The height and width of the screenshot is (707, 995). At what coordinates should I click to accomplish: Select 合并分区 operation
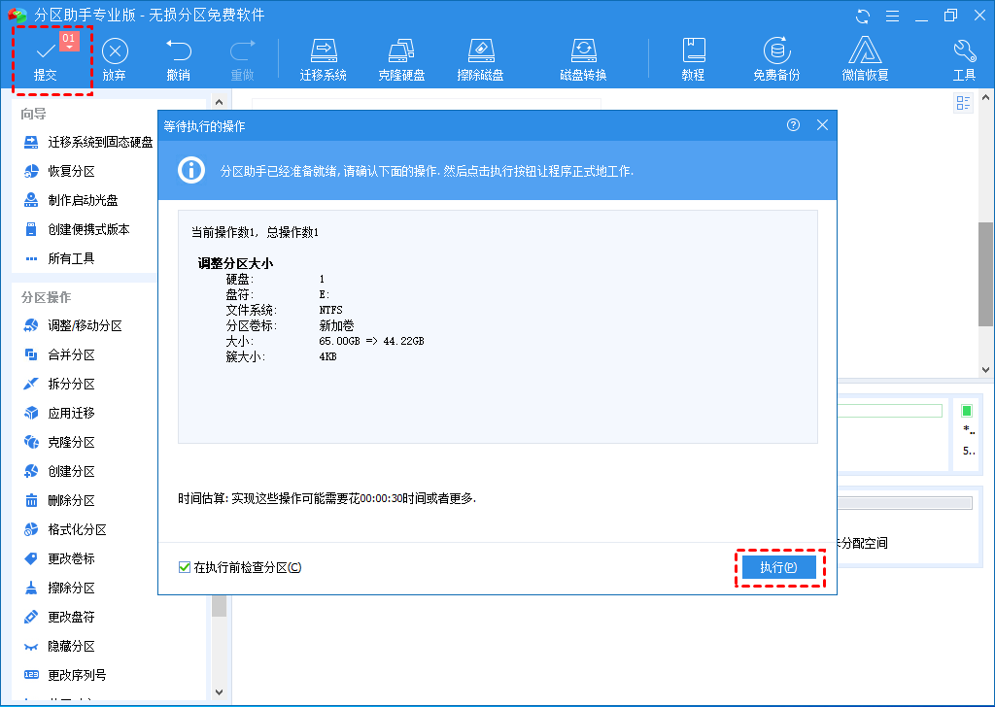pos(59,355)
